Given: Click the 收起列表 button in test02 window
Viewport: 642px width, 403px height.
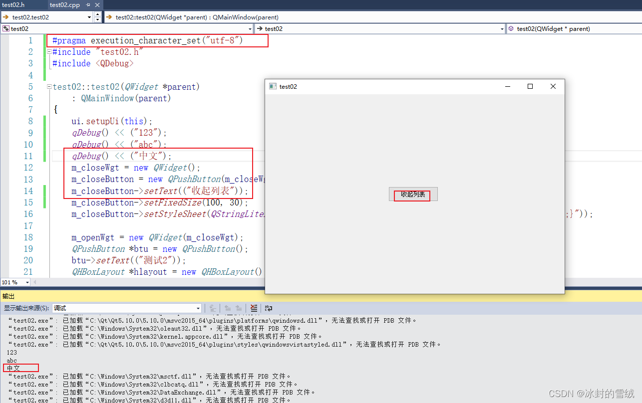Looking at the screenshot, I should tap(413, 195).
